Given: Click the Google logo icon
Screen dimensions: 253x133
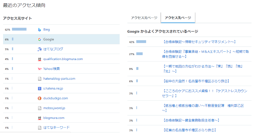Looking at the screenshot, I should point(40,39).
